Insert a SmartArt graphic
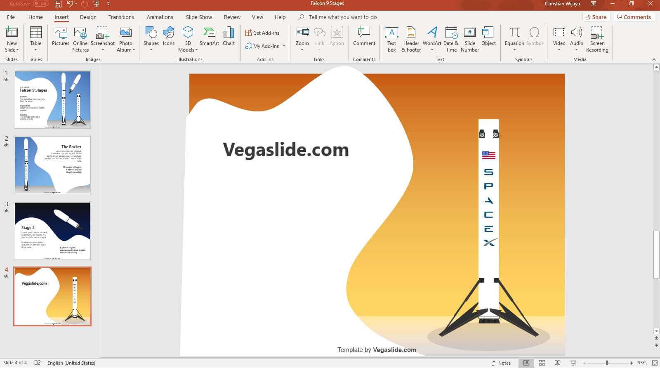 pos(209,36)
